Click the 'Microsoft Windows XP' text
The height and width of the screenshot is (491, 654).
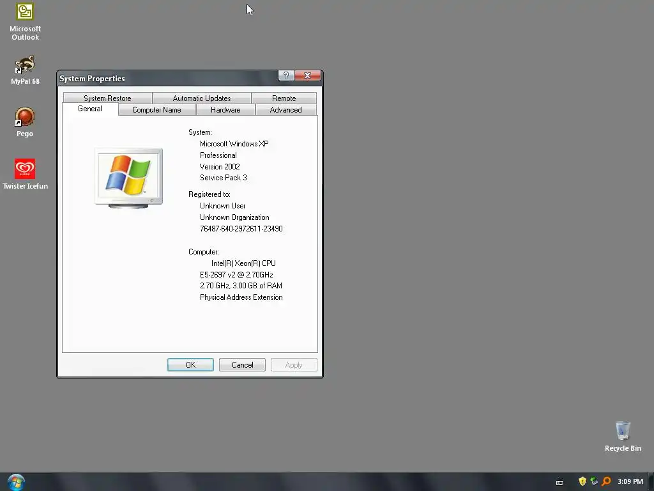pos(234,144)
